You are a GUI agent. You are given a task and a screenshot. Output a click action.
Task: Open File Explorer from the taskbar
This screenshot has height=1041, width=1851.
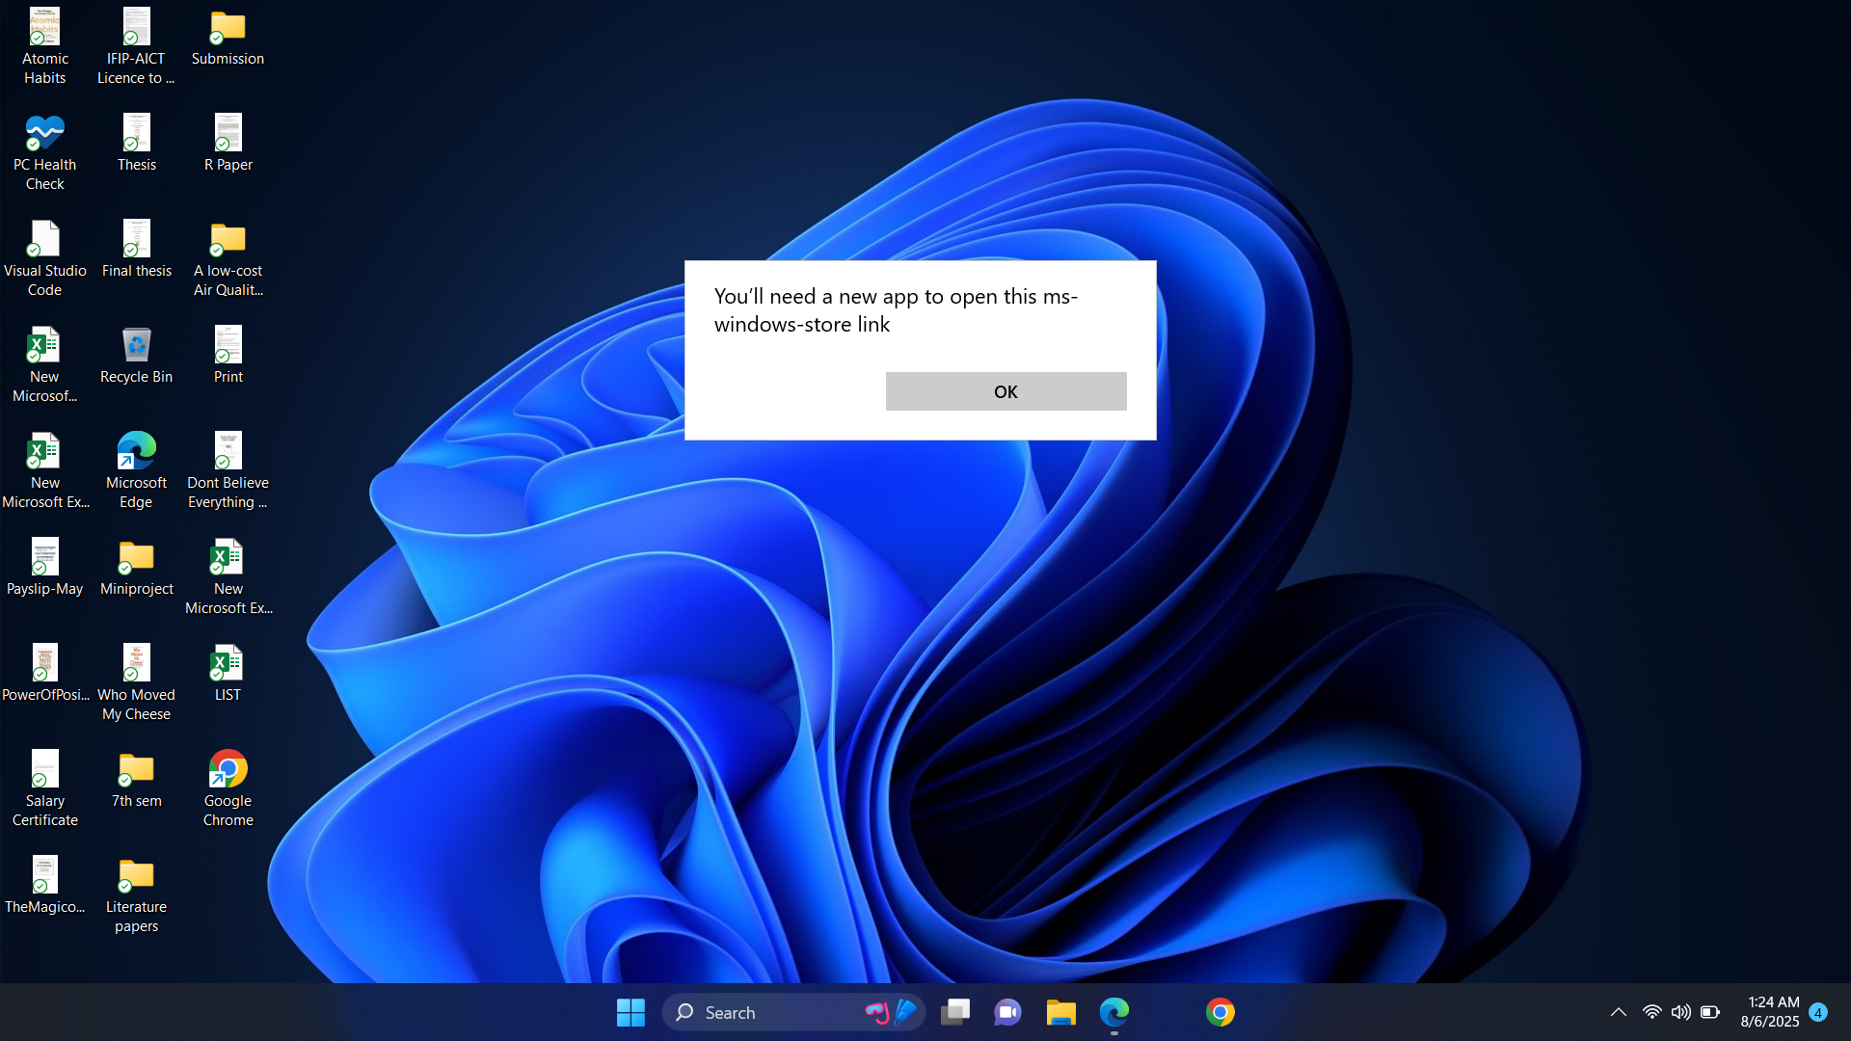pyautogui.click(x=1060, y=1012)
